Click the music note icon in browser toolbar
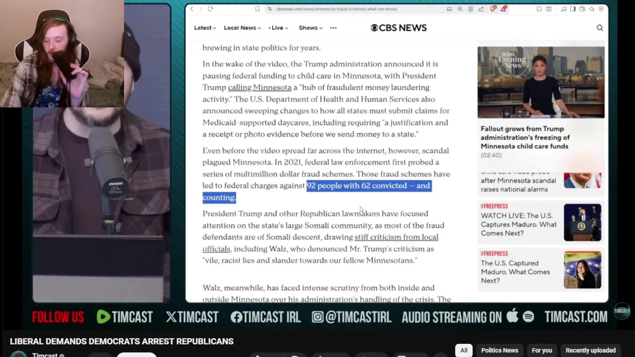Screen dimensions: 635x357 564,9
